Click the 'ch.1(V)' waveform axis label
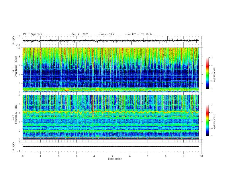 coord(14,41)
